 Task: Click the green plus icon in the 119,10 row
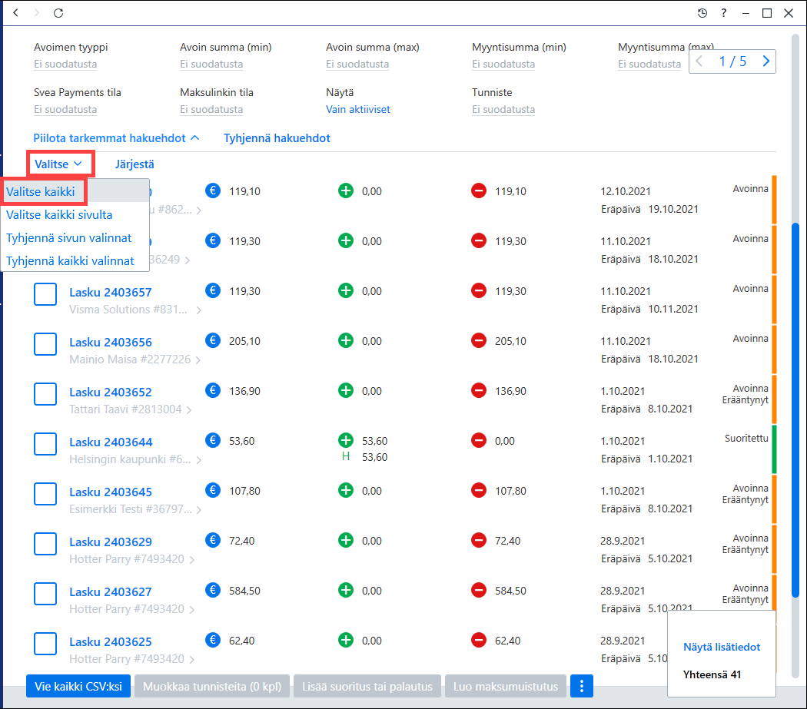[x=346, y=191]
